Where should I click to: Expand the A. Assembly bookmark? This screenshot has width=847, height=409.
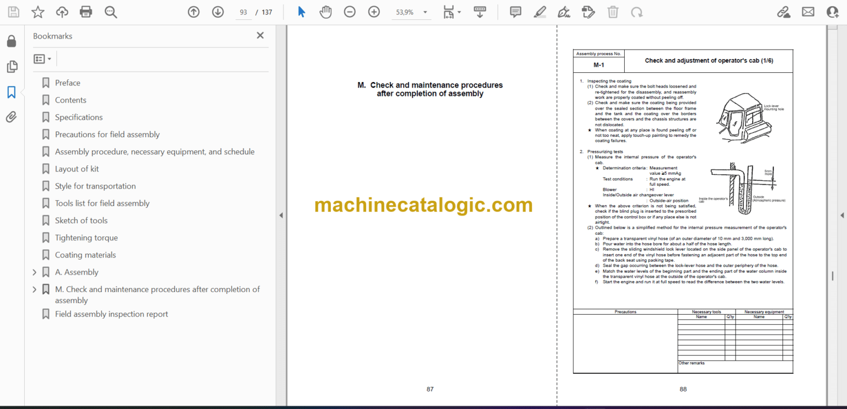(34, 272)
